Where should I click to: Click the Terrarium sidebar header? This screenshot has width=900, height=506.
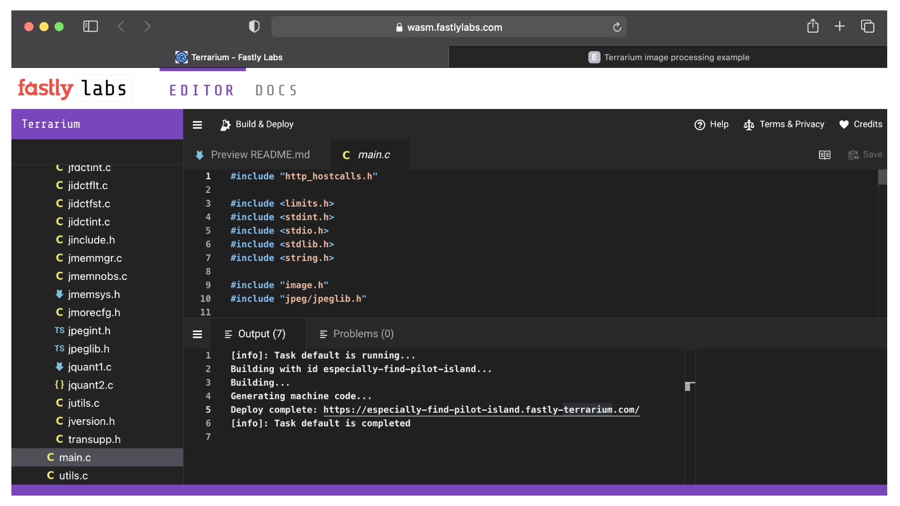point(97,124)
